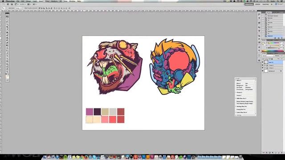Click the trash icon at the Layers panel bottom
The height and width of the screenshot is (160, 285).
pos(282,152)
